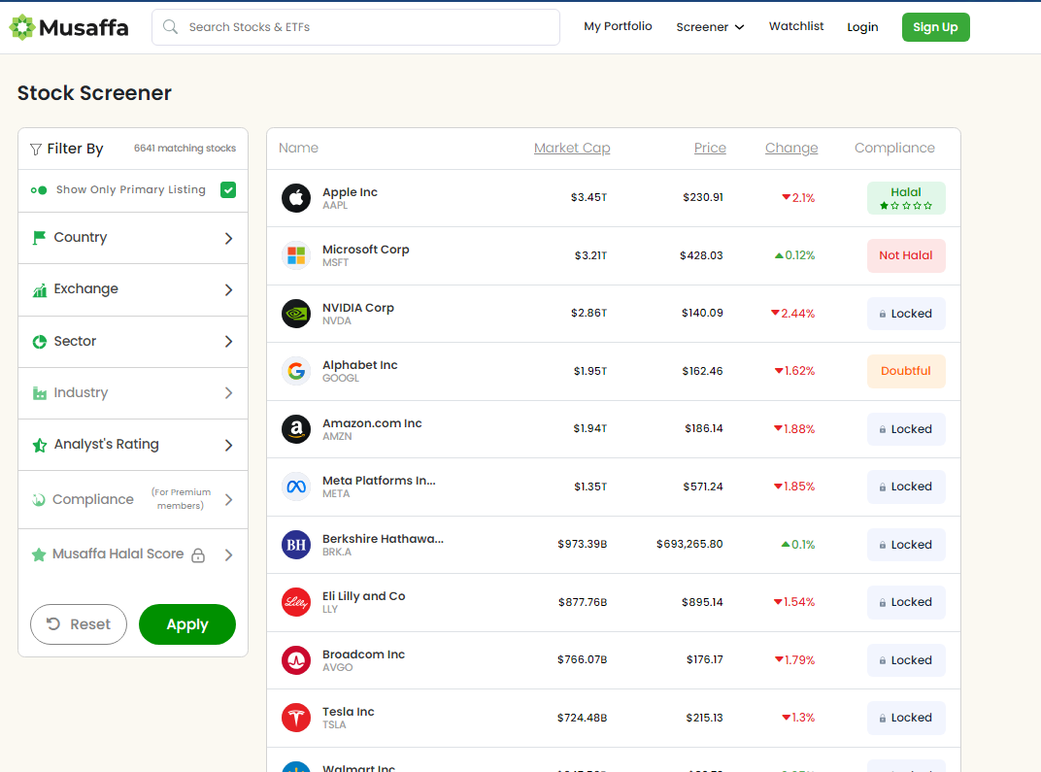
Task: Open the Broadcom Inc stock name
Action: point(364,655)
